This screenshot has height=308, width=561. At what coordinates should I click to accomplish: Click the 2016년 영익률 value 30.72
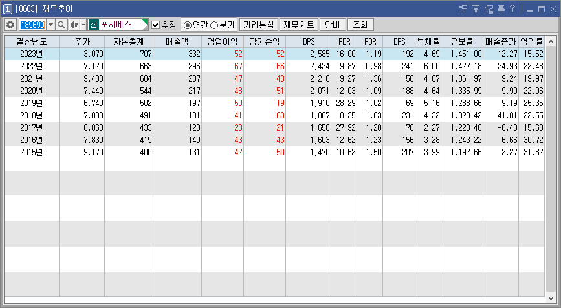point(533,140)
